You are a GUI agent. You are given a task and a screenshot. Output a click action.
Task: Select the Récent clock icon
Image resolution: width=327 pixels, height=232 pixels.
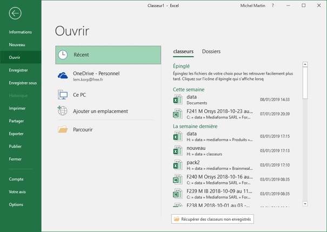(63, 55)
